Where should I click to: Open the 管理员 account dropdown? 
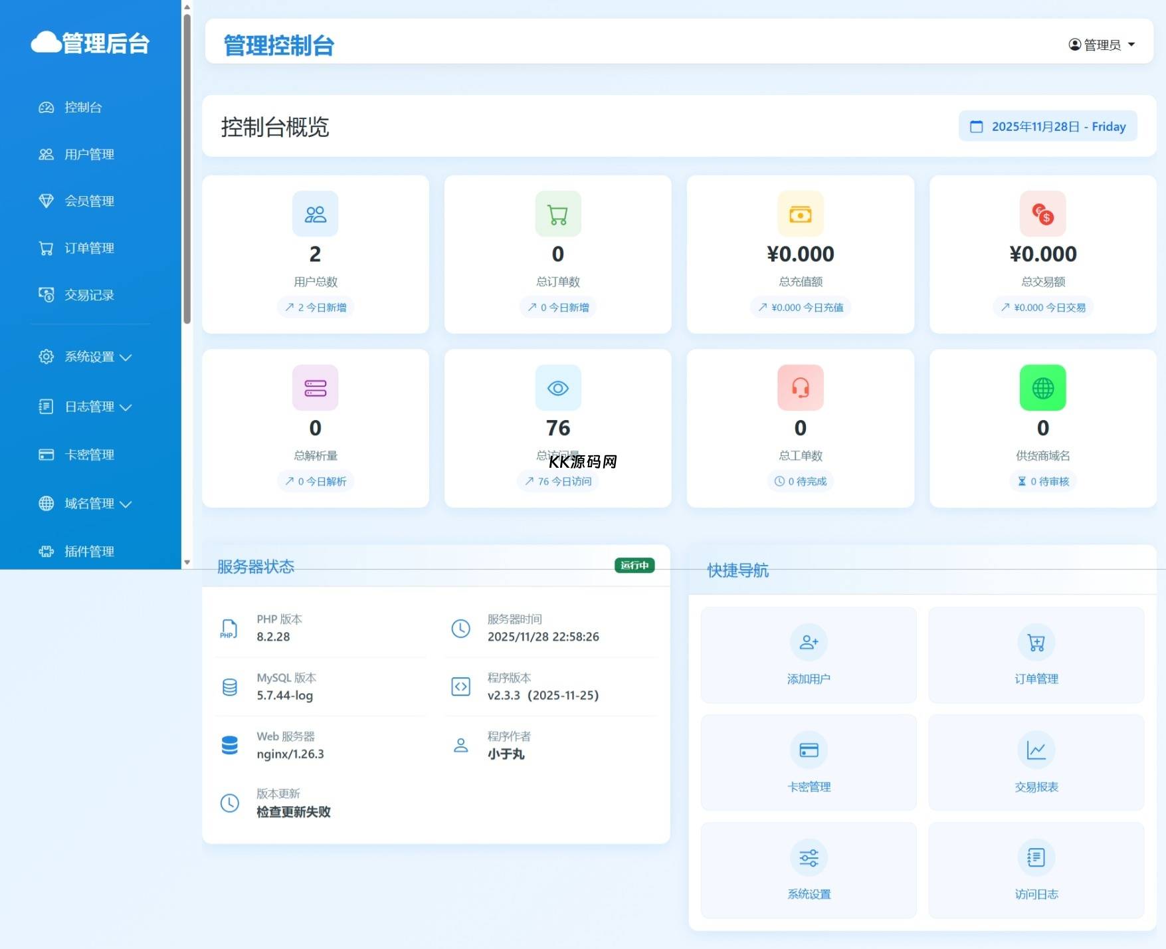[x=1102, y=45]
